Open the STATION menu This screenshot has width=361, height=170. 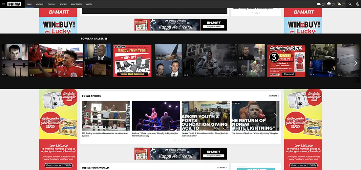click(x=63, y=4)
